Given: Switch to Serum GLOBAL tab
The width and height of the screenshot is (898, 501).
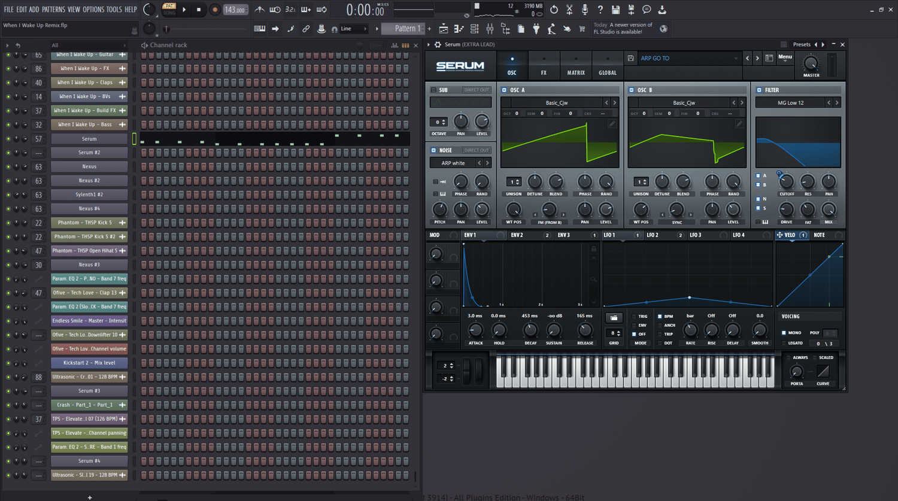Looking at the screenshot, I should coord(608,66).
